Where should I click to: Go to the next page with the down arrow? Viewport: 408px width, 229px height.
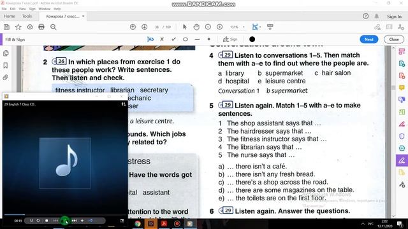point(145,27)
